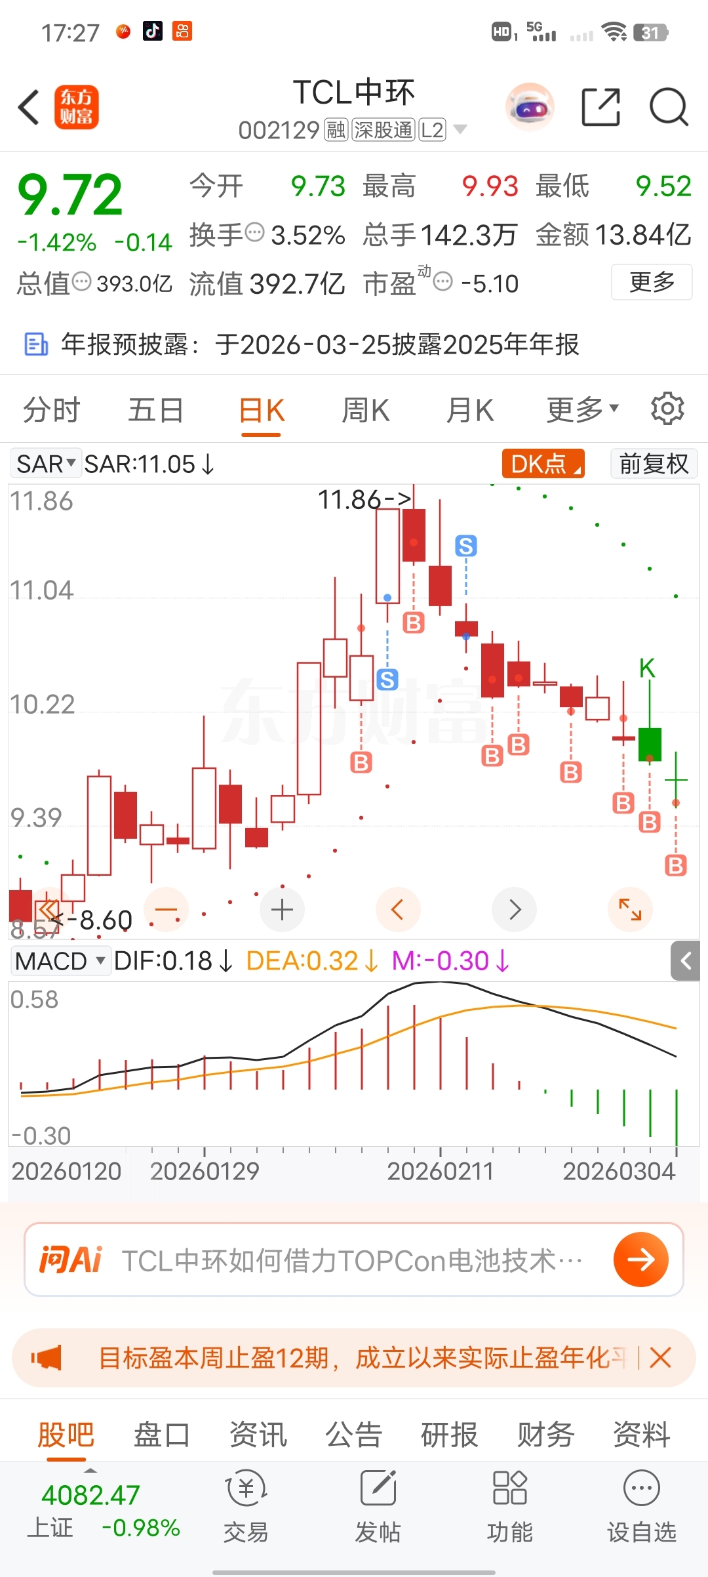708x1577 pixels.
Task: Open chart settings gear icon
Action: (667, 409)
